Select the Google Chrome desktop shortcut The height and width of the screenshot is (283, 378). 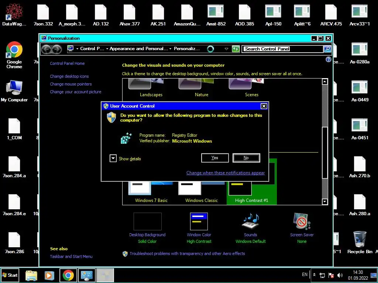14,55
